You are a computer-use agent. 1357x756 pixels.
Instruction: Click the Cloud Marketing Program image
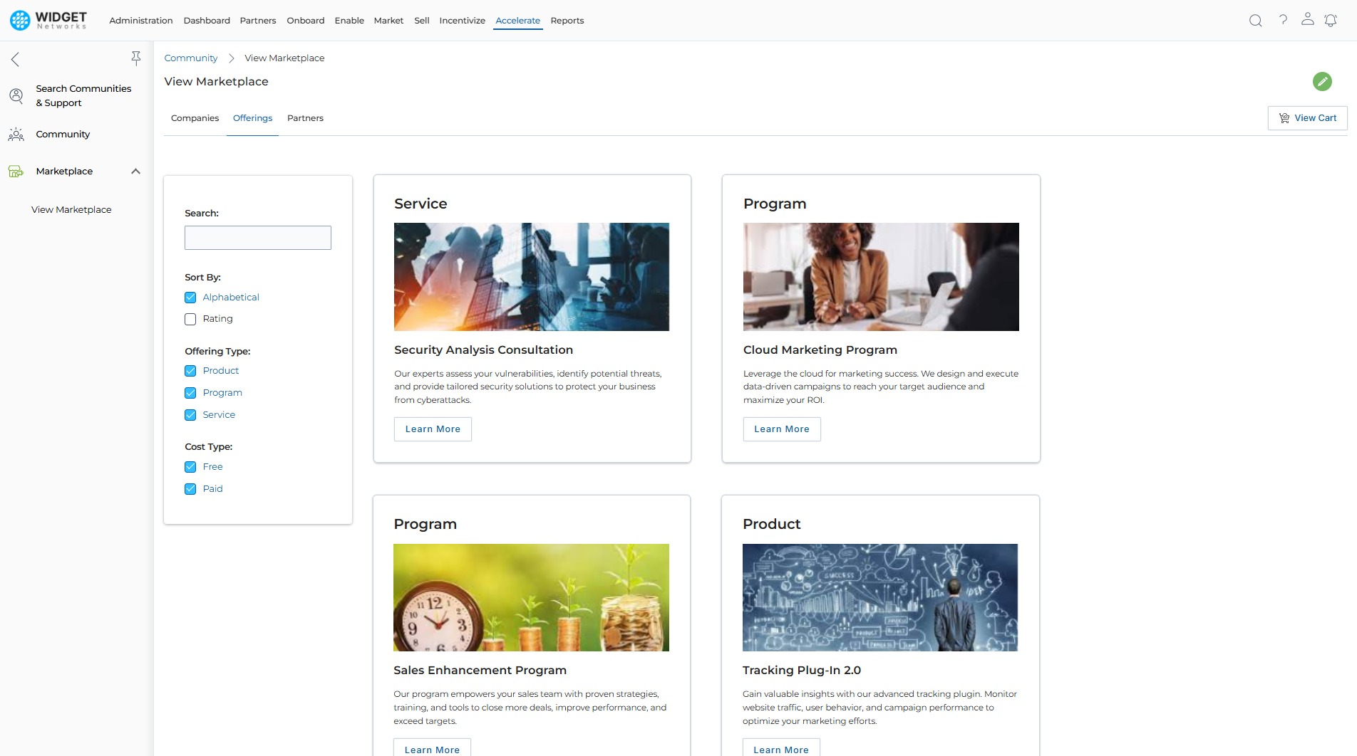881,277
